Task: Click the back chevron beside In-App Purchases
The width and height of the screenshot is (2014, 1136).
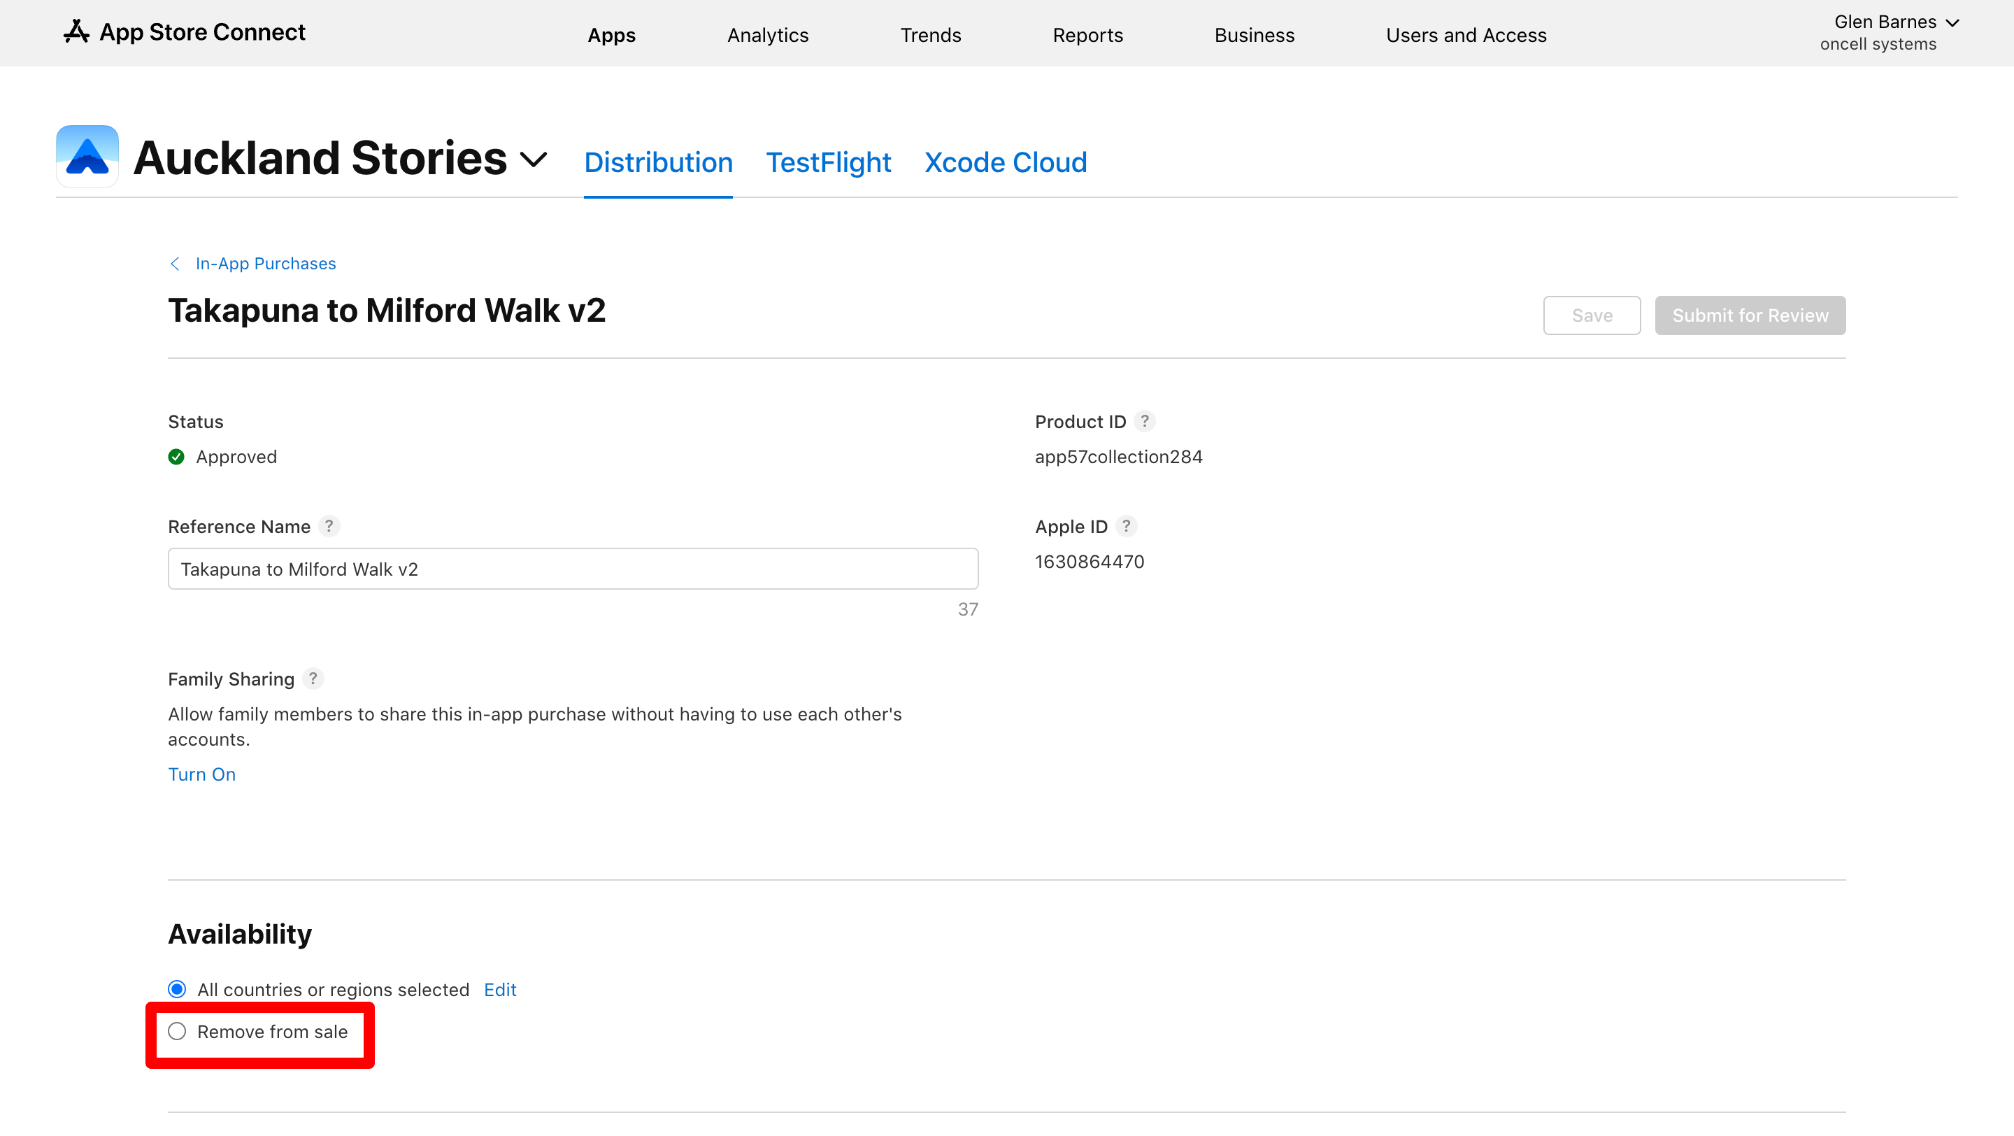Action: [x=175, y=264]
